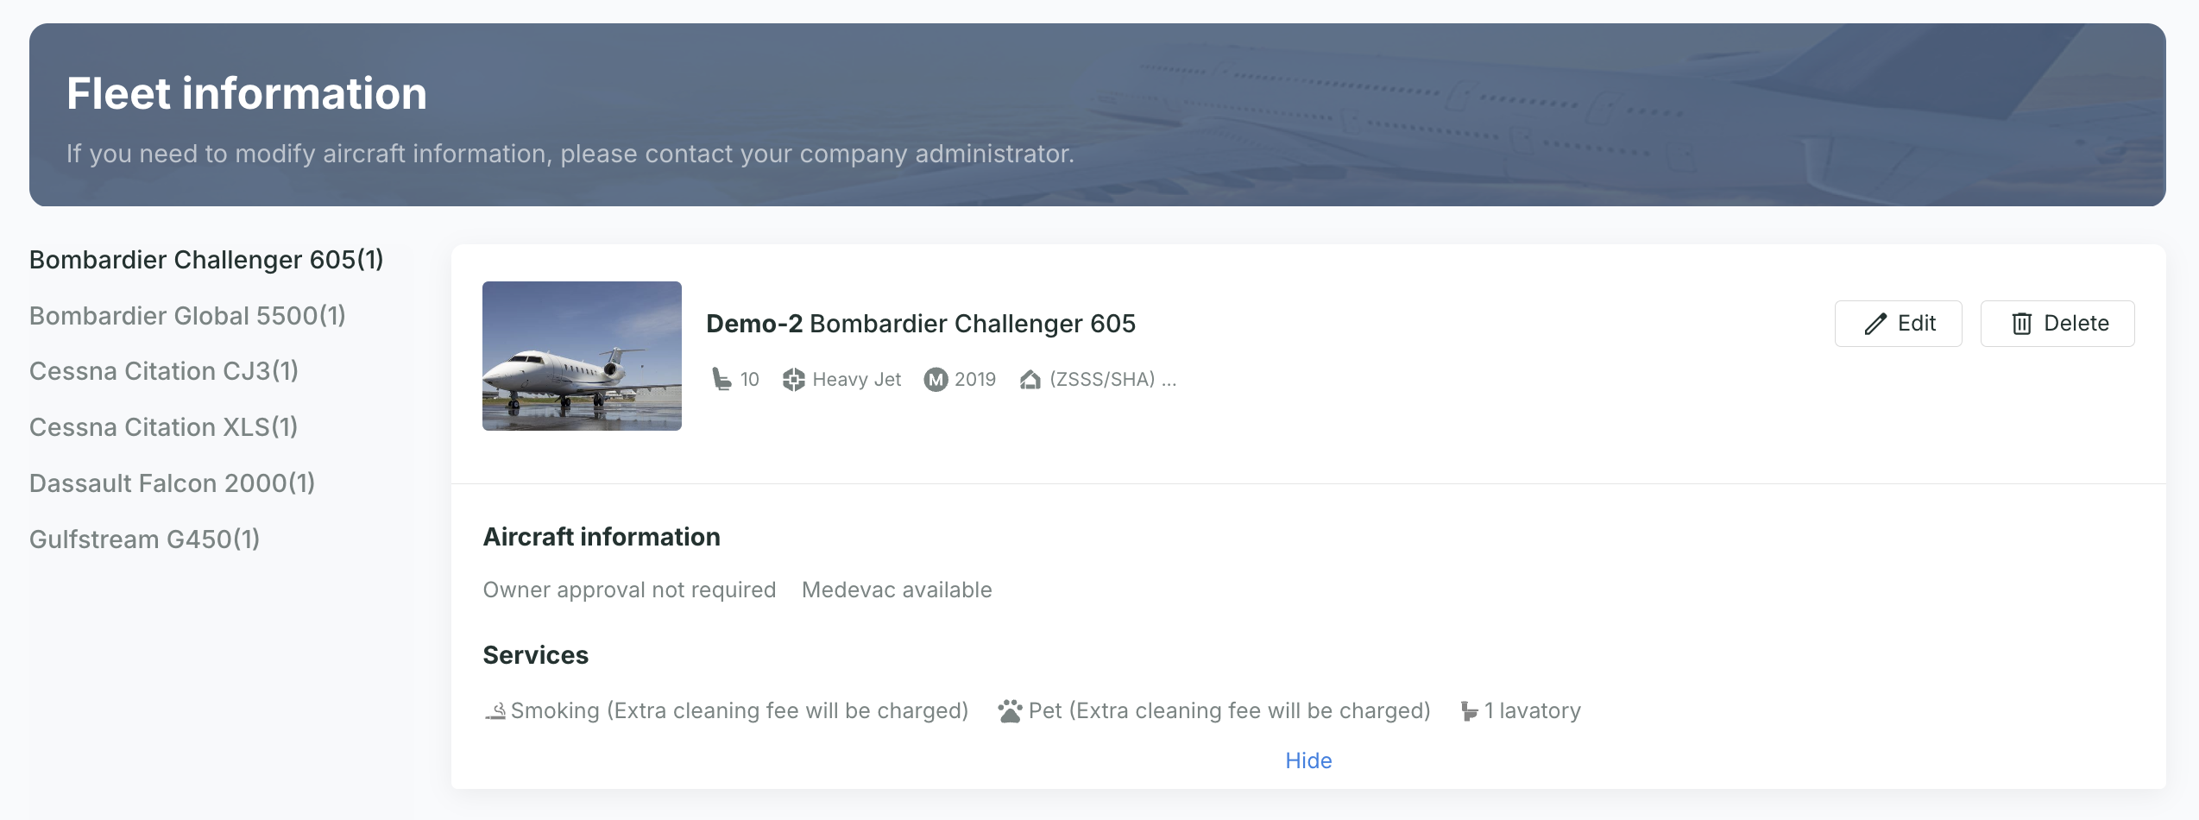
Task: Click the trash icon in Delete button
Action: (2021, 324)
